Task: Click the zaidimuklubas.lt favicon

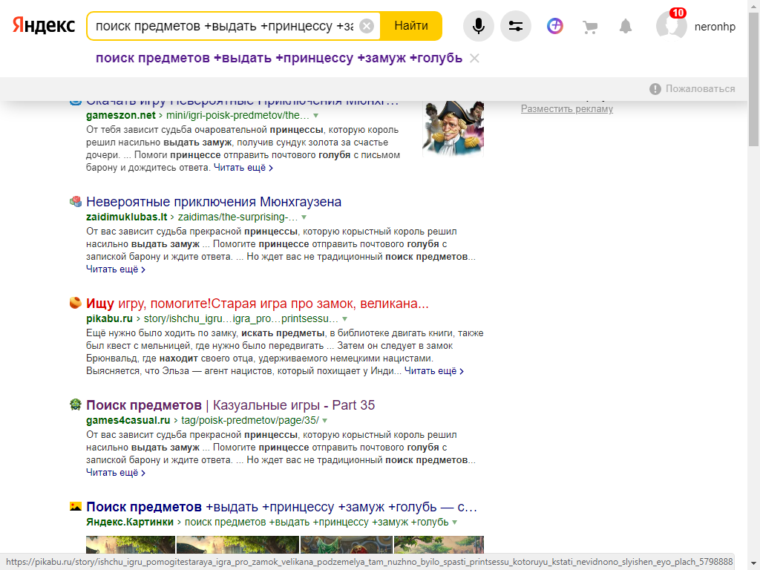Action: coord(75,201)
